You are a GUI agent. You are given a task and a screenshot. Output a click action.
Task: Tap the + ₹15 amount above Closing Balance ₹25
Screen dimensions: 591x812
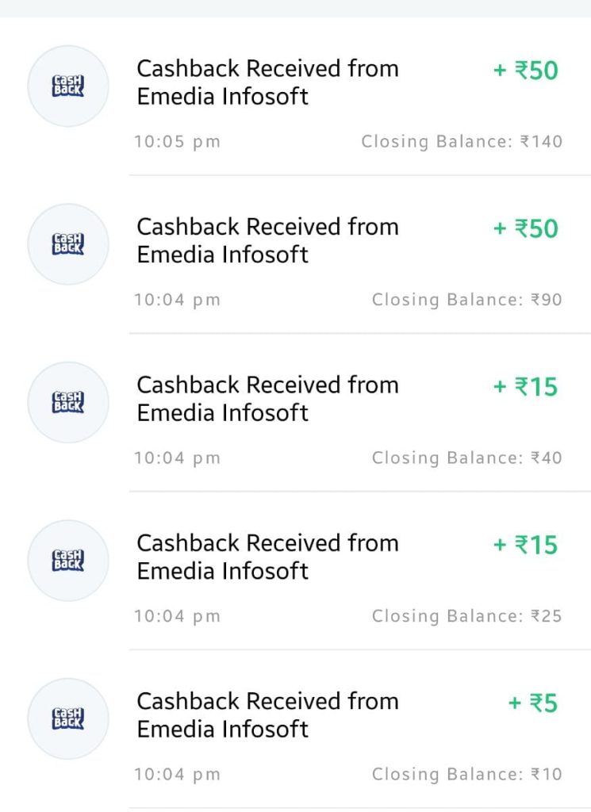526,545
